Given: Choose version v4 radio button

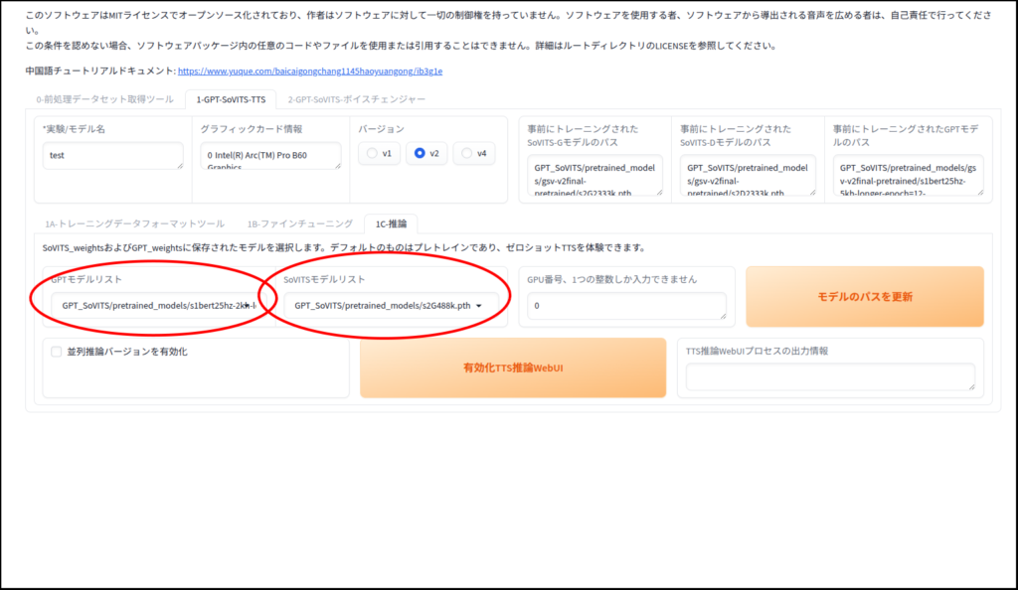Looking at the screenshot, I should tap(474, 154).
